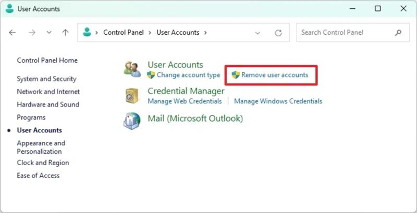Expand chevron after Control Panel breadcrumb
Image resolution: width=417 pixels, height=213 pixels.
(150, 33)
